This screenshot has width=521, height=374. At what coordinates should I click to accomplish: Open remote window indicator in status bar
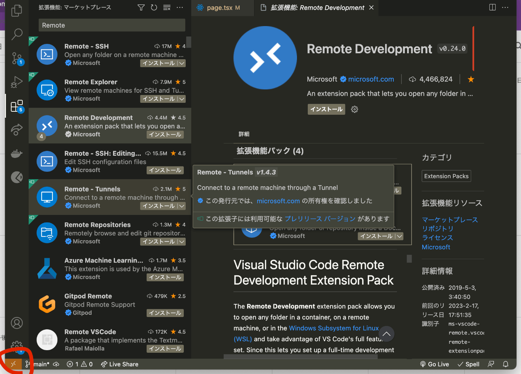tap(13, 364)
